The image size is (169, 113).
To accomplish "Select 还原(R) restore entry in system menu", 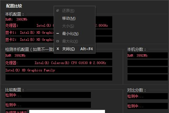I will click(74, 11).
